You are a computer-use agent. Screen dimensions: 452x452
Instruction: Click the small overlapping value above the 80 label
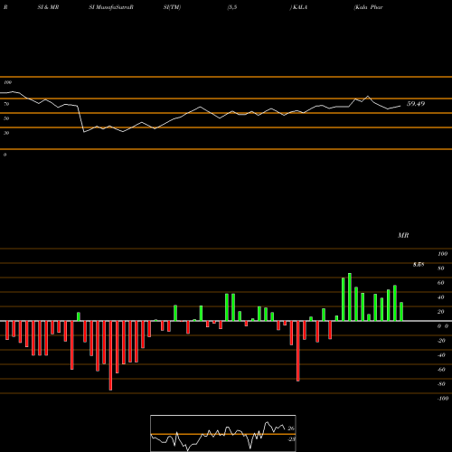point(419,265)
